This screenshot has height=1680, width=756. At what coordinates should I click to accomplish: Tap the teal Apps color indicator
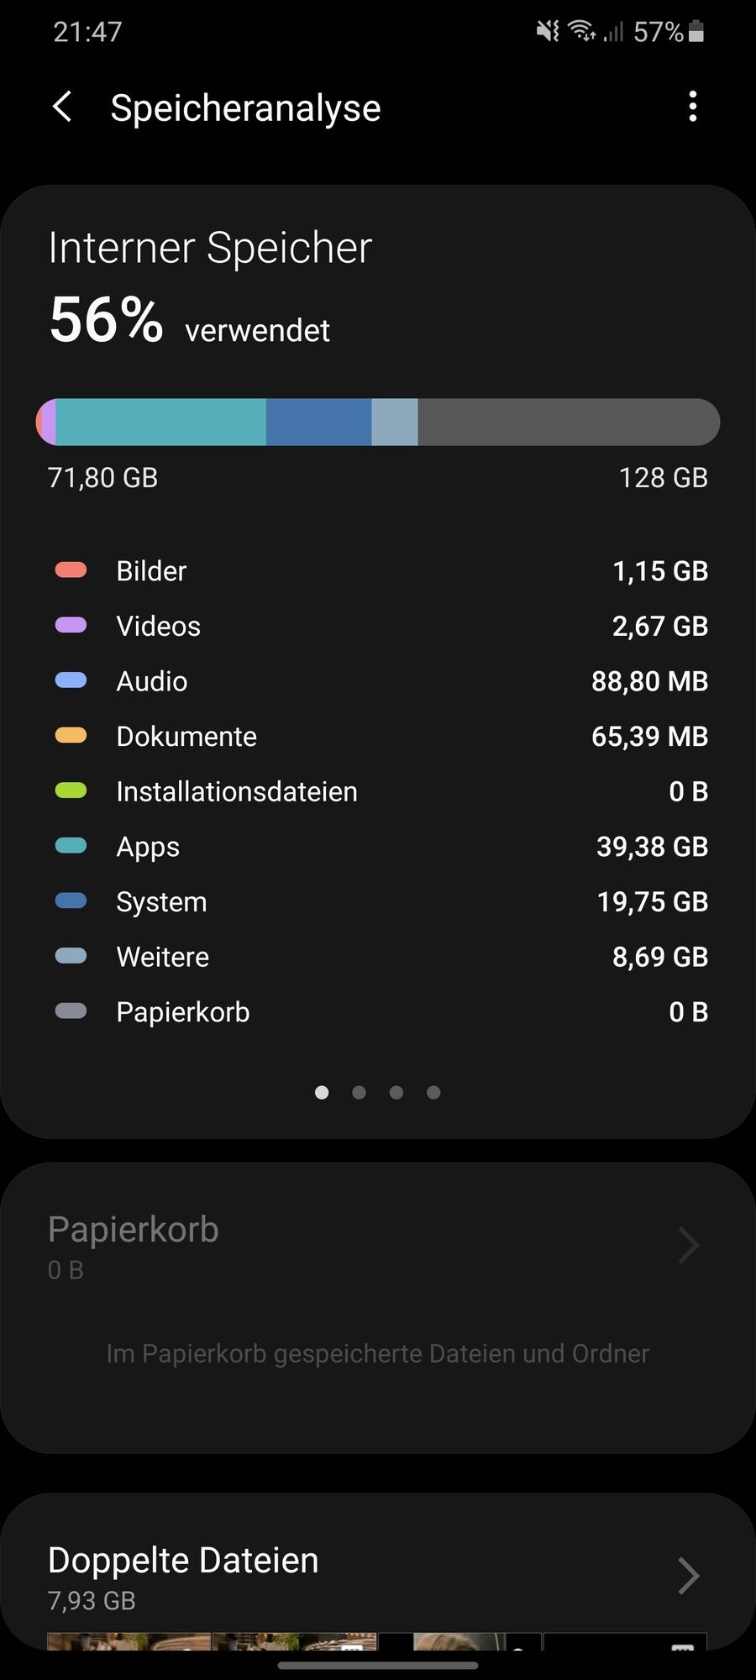(71, 846)
